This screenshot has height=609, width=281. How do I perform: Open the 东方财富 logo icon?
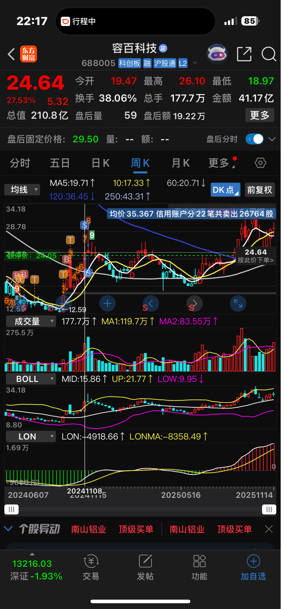(x=29, y=54)
